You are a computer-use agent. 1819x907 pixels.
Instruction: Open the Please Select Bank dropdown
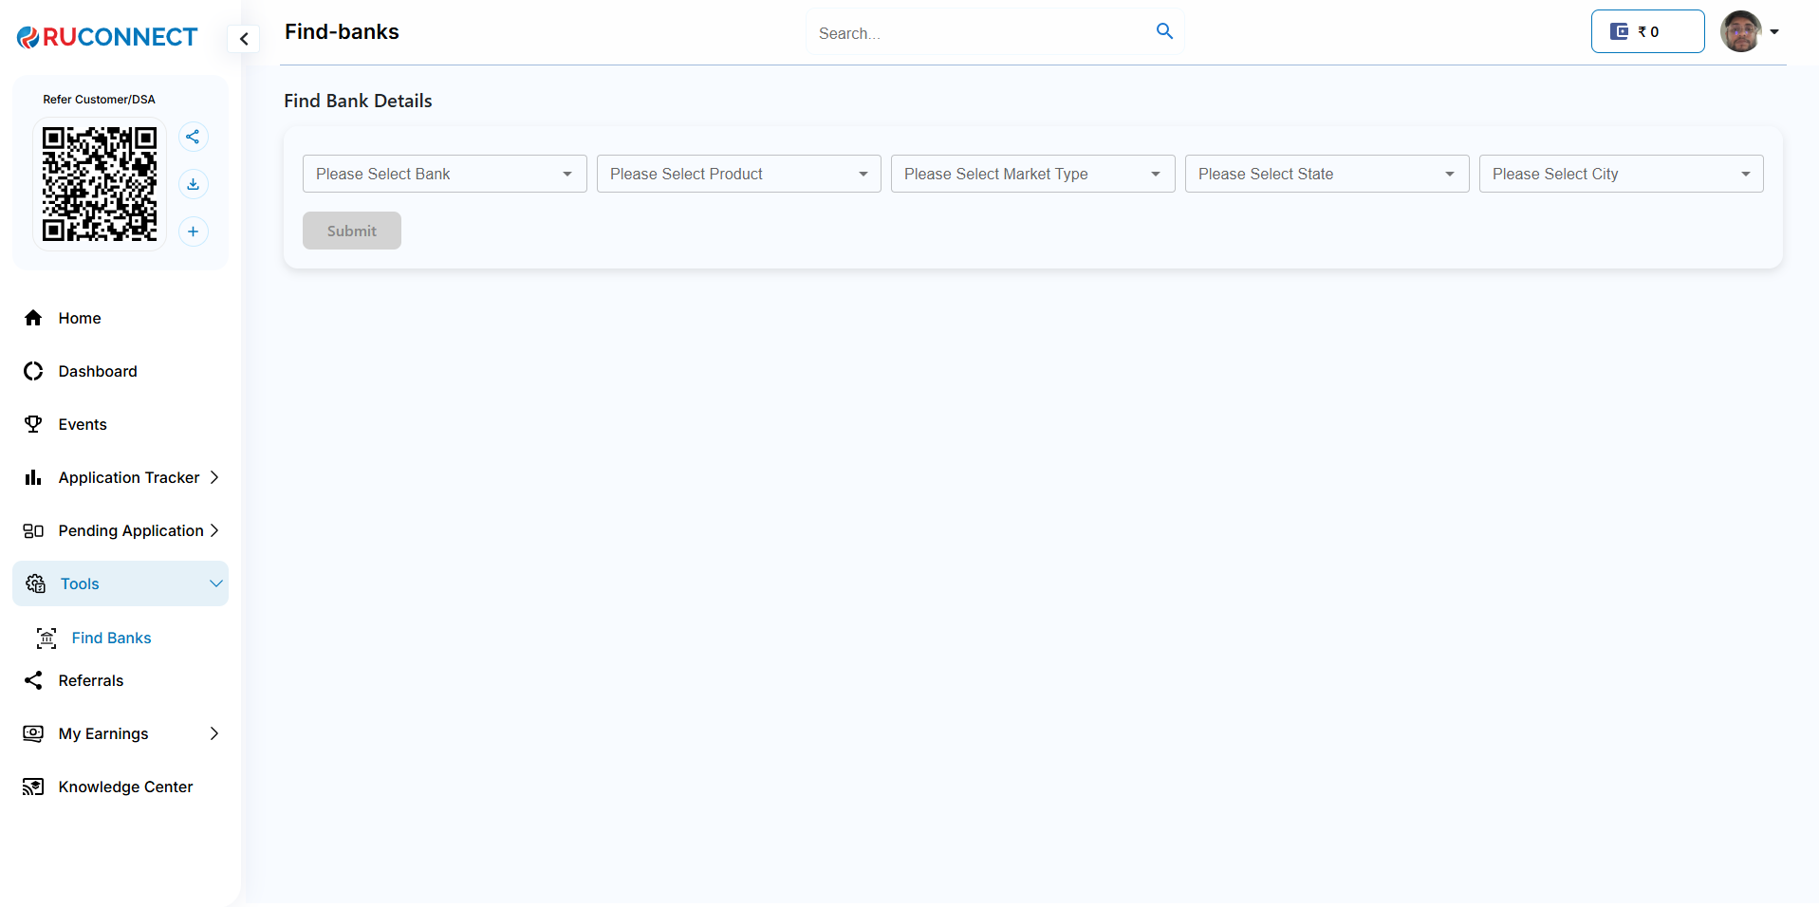pyautogui.click(x=444, y=174)
